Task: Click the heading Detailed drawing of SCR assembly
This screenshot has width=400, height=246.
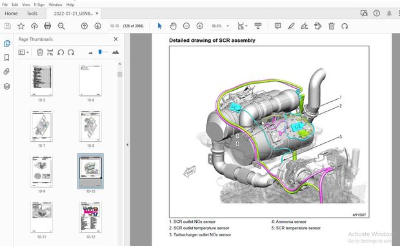Action: pos(212,40)
